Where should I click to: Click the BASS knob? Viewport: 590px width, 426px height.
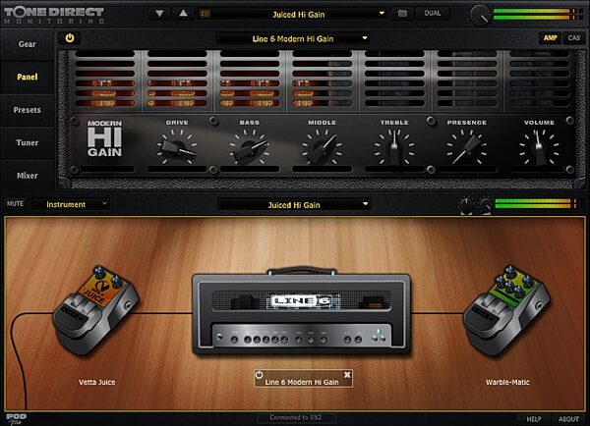pos(249,148)
